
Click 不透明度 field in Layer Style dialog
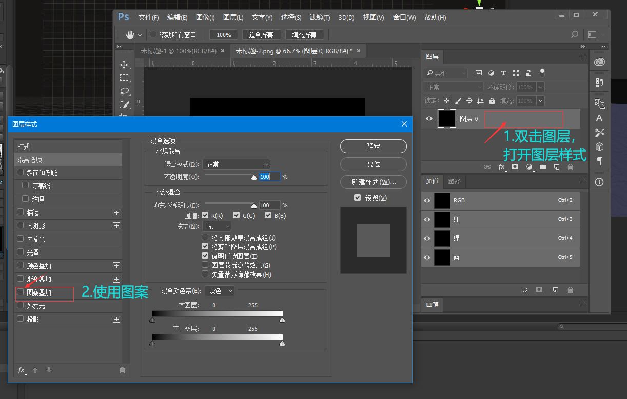pos(269,177)
